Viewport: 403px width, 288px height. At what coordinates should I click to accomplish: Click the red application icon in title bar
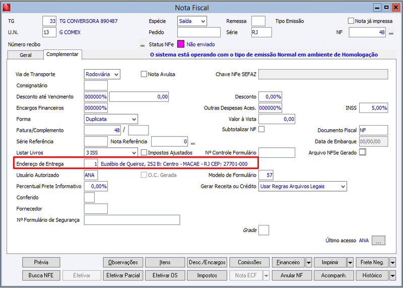coord(6,8)
